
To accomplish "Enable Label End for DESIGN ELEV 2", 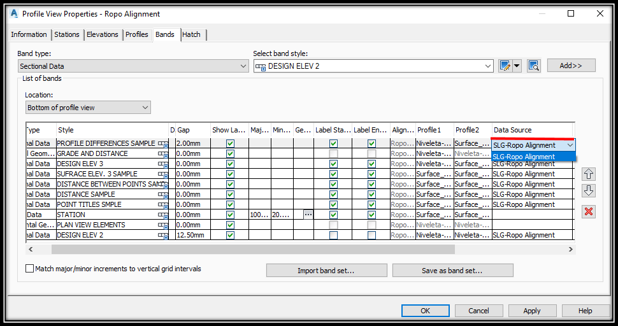I will [371, 236].
